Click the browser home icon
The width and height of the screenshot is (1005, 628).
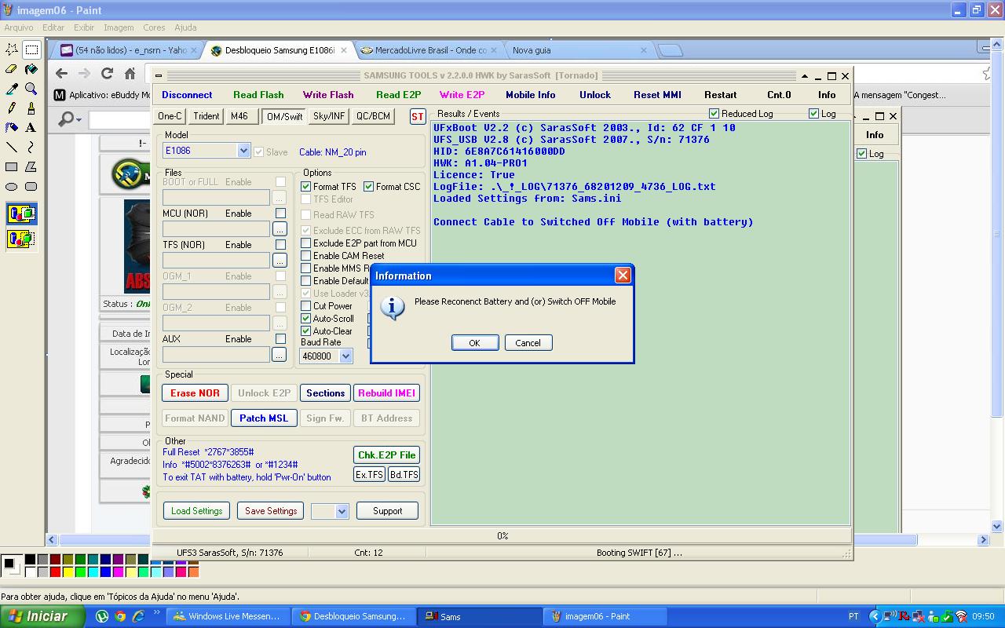[130, 73]
